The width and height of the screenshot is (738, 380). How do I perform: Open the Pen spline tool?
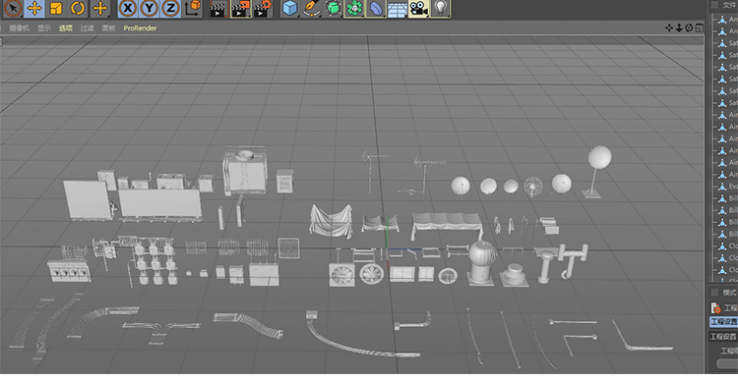click(311, 9)
